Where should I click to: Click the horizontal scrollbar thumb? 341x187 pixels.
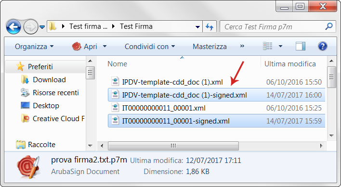tap(173, 146)
